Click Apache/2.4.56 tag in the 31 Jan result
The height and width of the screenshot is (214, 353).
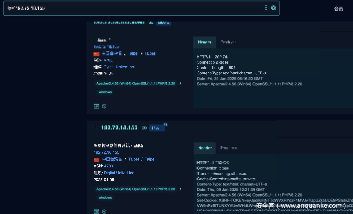click(135, 84)
